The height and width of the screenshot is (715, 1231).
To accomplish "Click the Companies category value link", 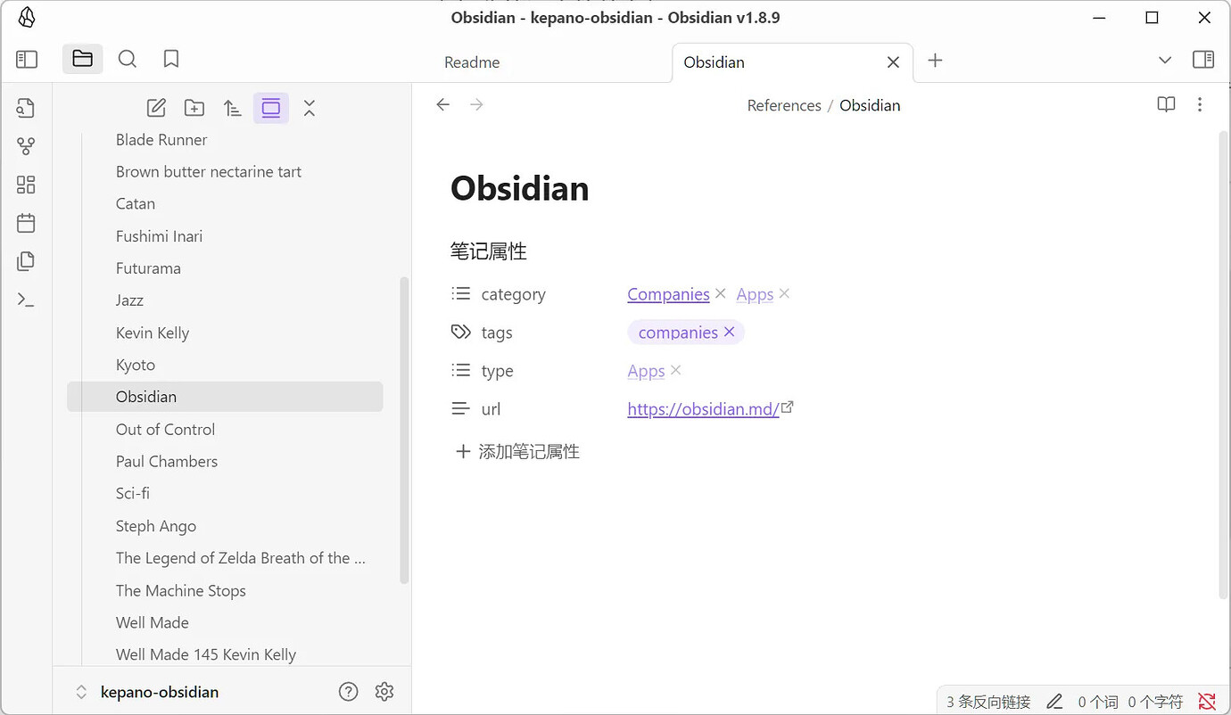I will [x=668, y=293].
